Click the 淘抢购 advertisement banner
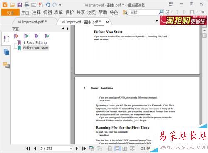This screenshot has width=208, height=153. [x=183, y=20]
